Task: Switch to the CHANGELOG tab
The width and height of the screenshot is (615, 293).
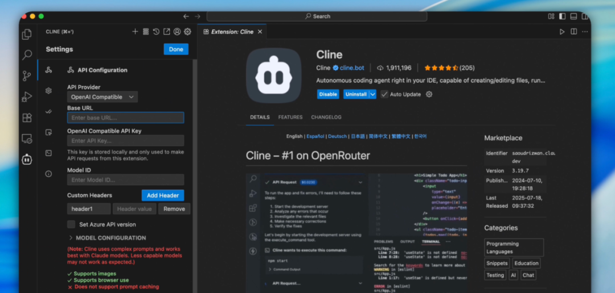Action: 326,118
